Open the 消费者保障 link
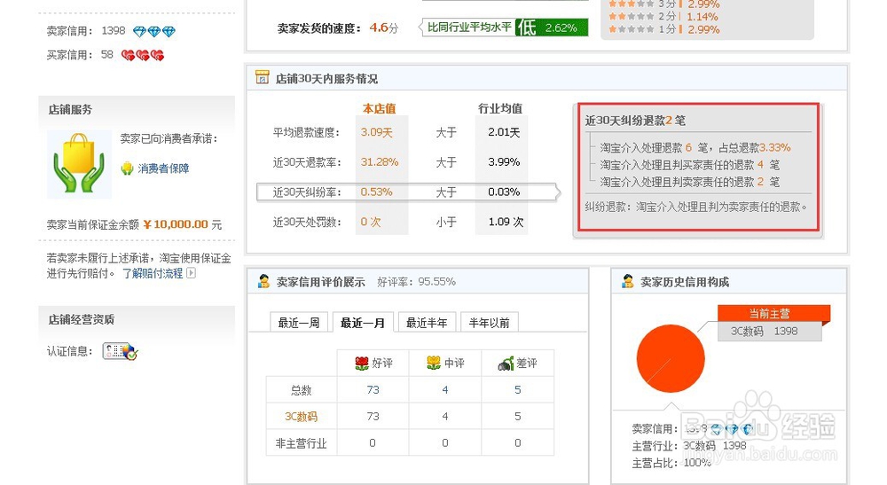887x485 pixels. [163, 168]
